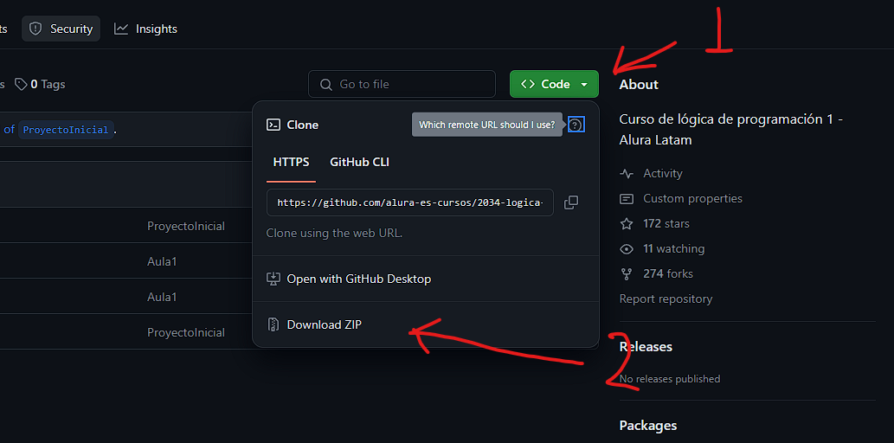The width and height of the screenshot is (894, 443).
Task: Select the HTTPS clone tab
Action: [x=291, y=163]
